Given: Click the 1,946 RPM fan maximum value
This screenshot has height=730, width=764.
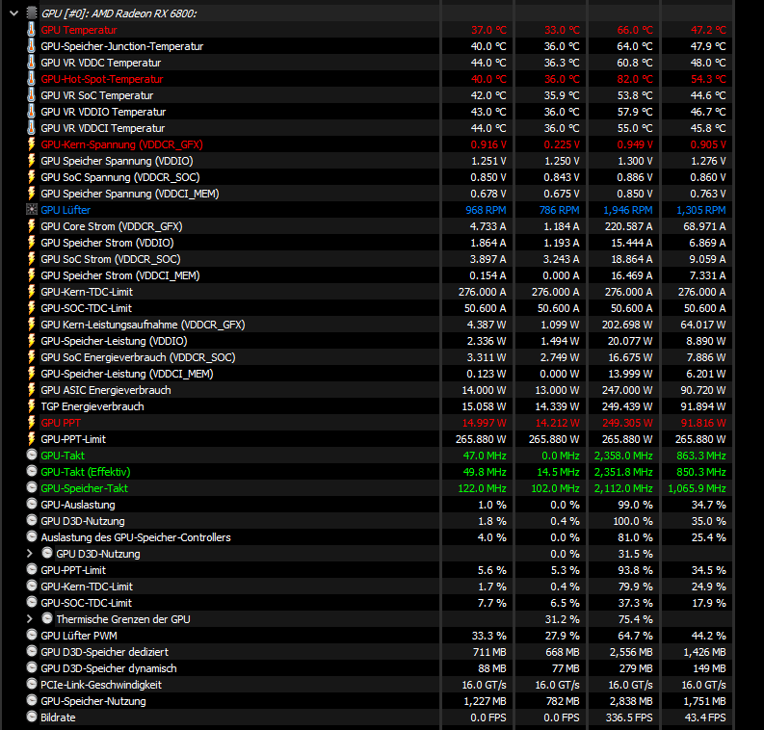Looking at the screenshot, I should (x=627, y=210).
